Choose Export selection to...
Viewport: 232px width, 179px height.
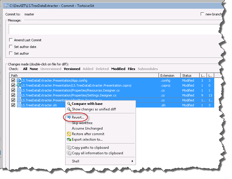point(100,139)
